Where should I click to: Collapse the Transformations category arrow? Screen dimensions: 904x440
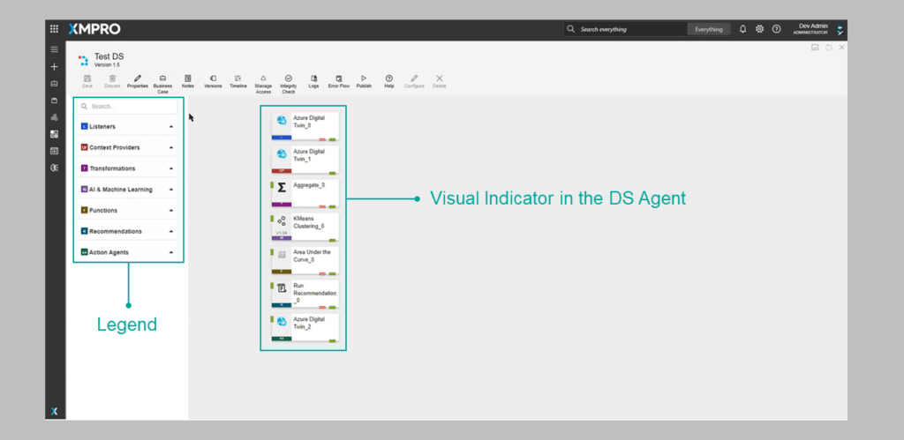[171, 168]
